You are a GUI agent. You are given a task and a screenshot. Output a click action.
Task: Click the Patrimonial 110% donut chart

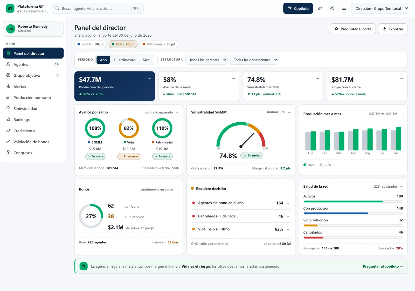[x=162, y=128]
